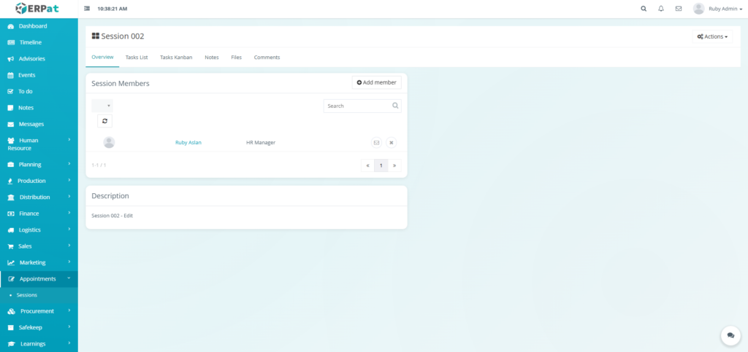Screen dimensions: 748x352
Task: Open the Actions dropdown
Action: coord(712,36)
